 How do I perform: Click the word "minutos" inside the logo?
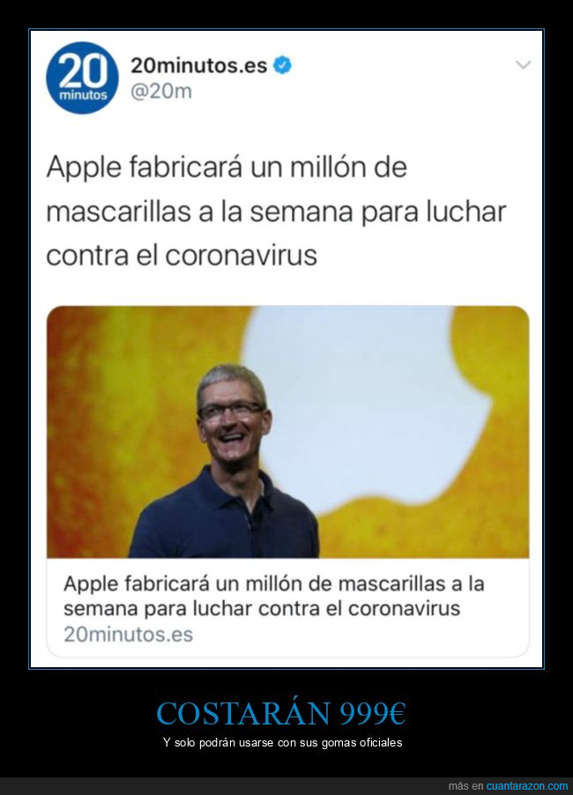(x=83, y=95)
